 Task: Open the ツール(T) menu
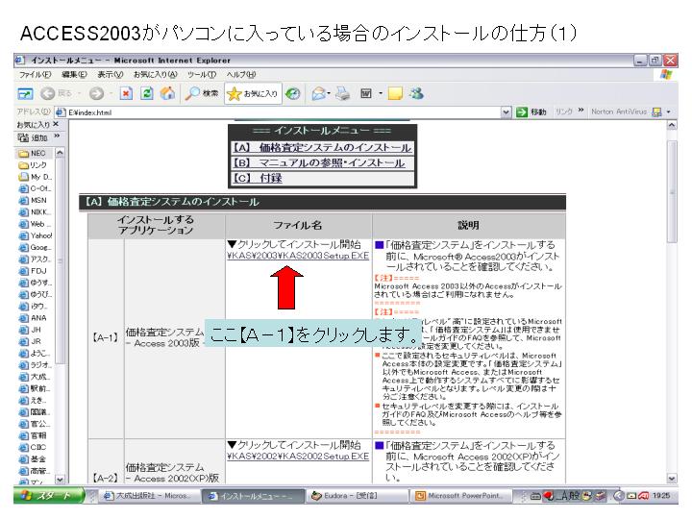(x=201, y=75)
